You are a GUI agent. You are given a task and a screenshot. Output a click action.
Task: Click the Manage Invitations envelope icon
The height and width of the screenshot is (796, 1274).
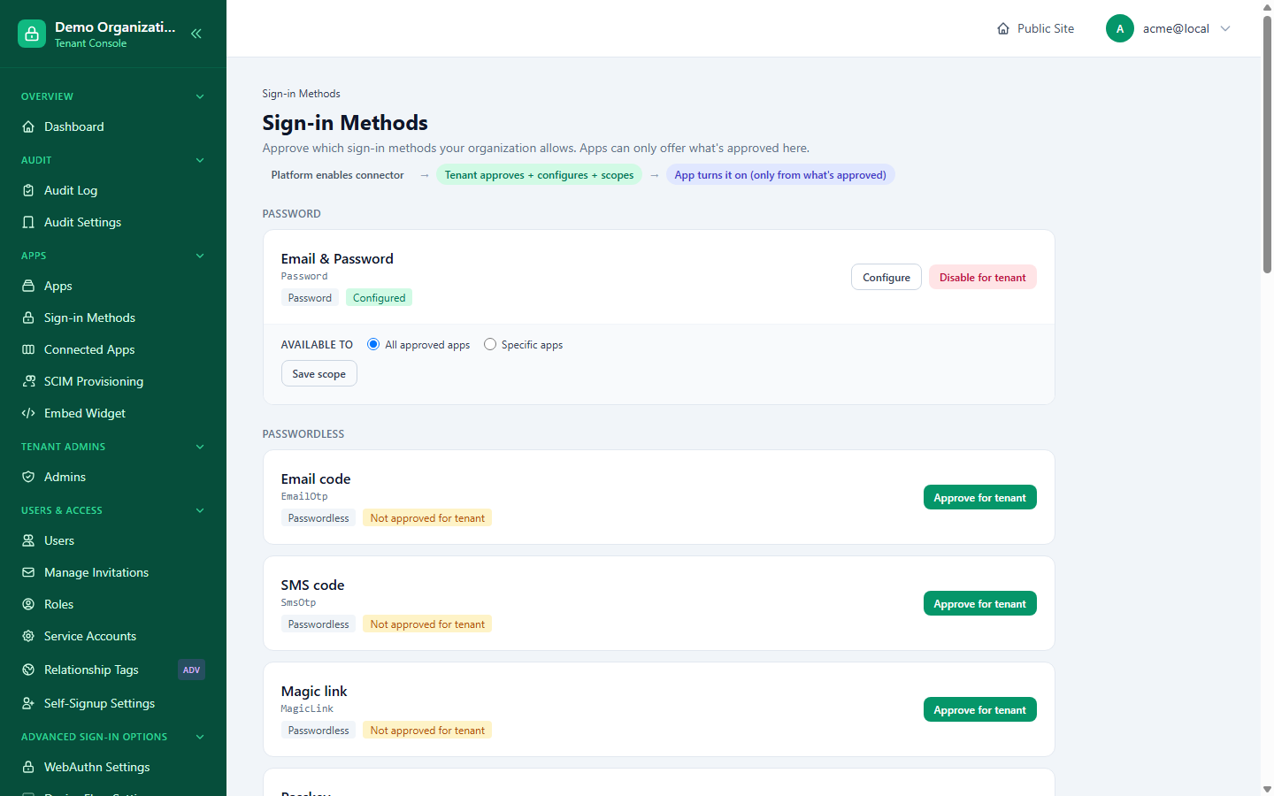(x=28, y=572)
